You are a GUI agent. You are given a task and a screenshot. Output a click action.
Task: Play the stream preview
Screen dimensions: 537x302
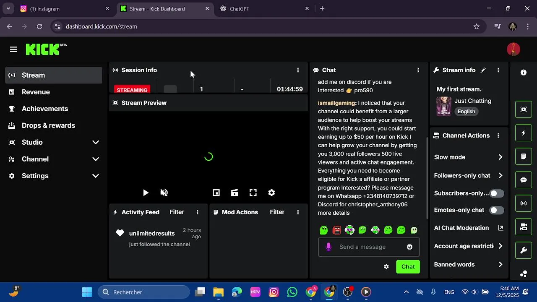146,193
